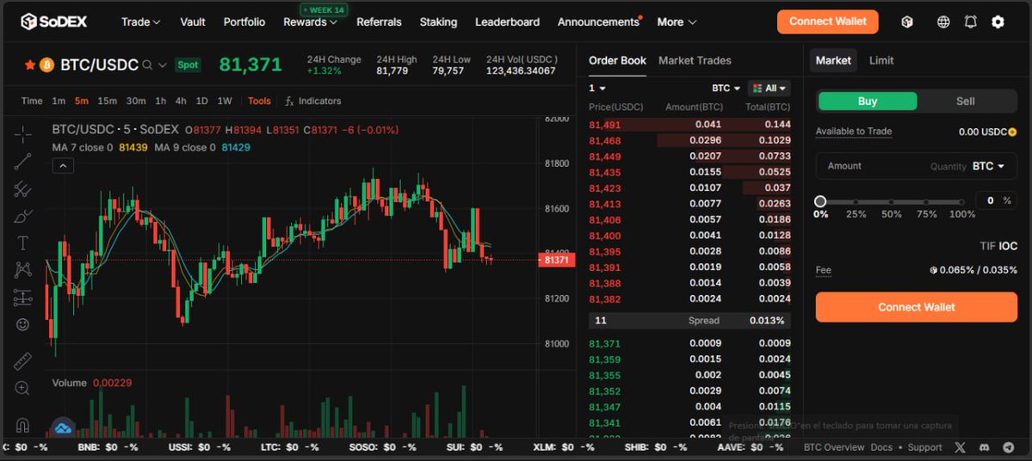This screenshot has width=1032, height=461.
Task: Click the 81,371 bid price row
Action: click(689, 343)
